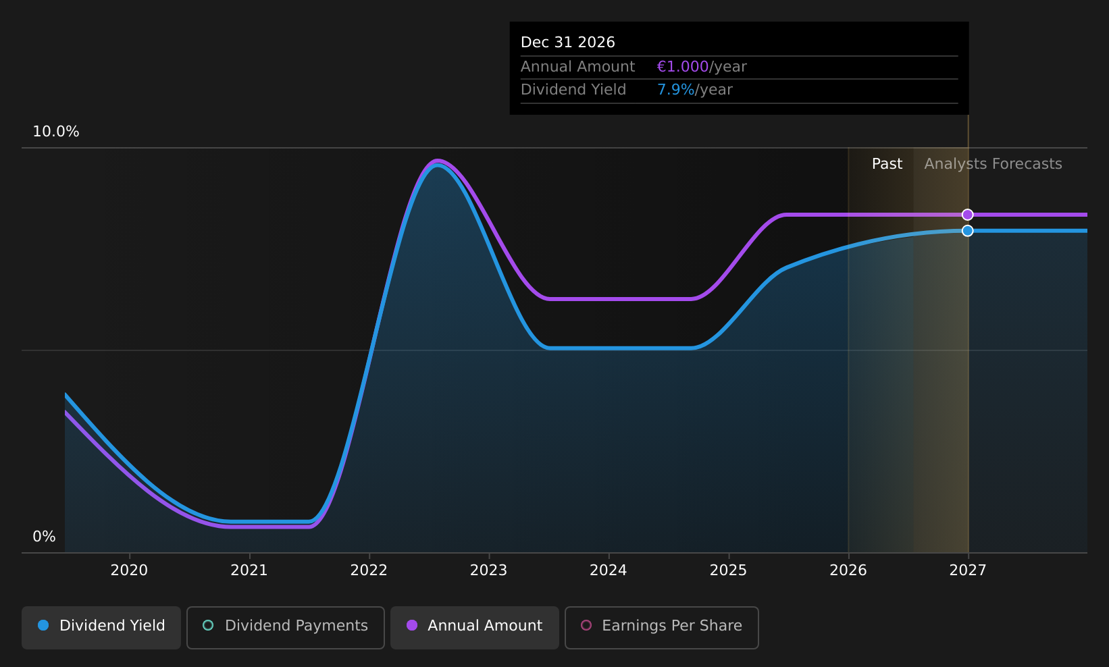
Task: Click the 2022 x-axis label
Action: click(369, 570)
